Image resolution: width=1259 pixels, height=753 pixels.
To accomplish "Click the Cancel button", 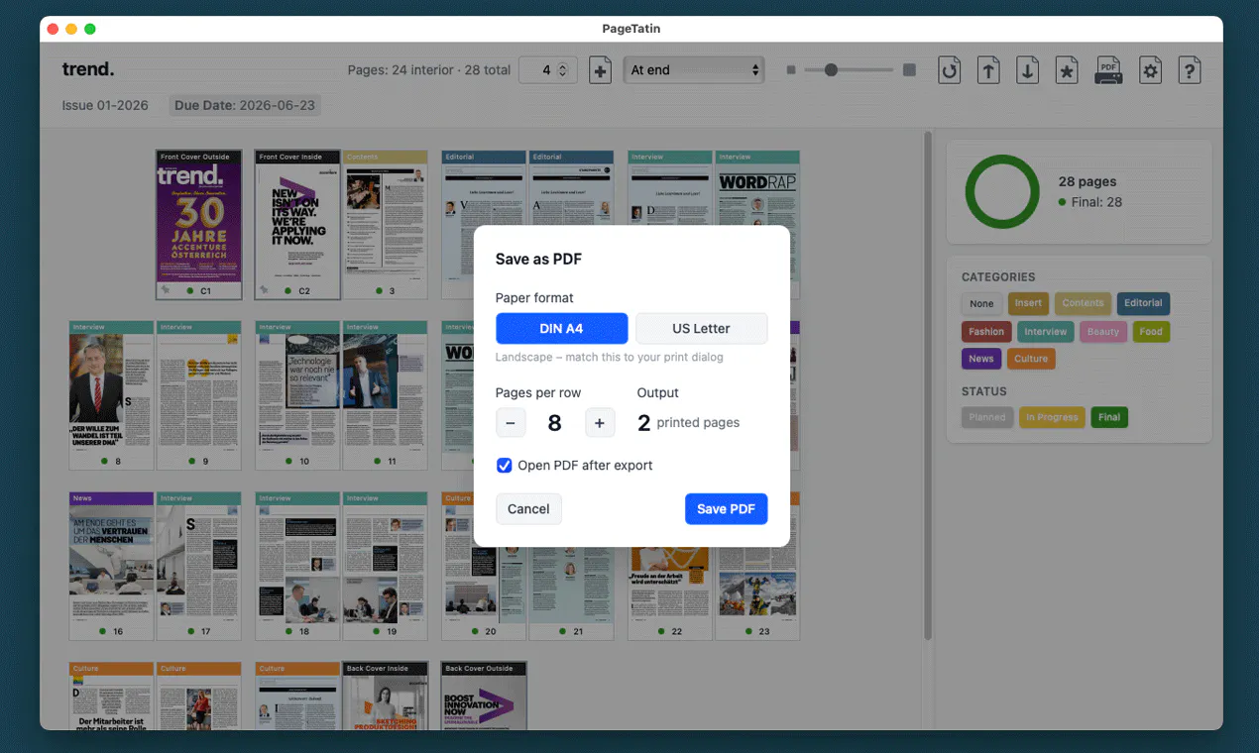I will coord(528,509).
